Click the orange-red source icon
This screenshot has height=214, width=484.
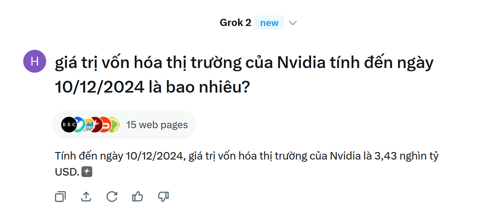(x=105, y=124)
